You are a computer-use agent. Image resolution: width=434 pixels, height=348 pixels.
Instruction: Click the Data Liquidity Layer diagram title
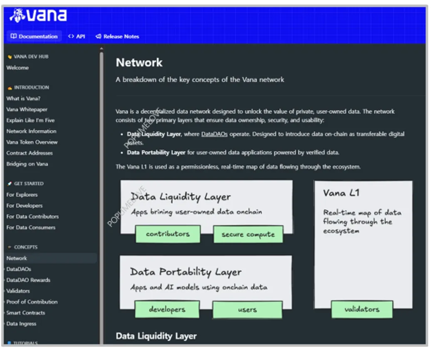[x=181, y=196]
